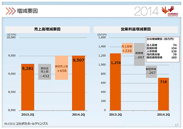The width and height of the screenshot is (183, 129).
Task: Click the 配信料増 154 row
Action: click(x=162, y=48)
